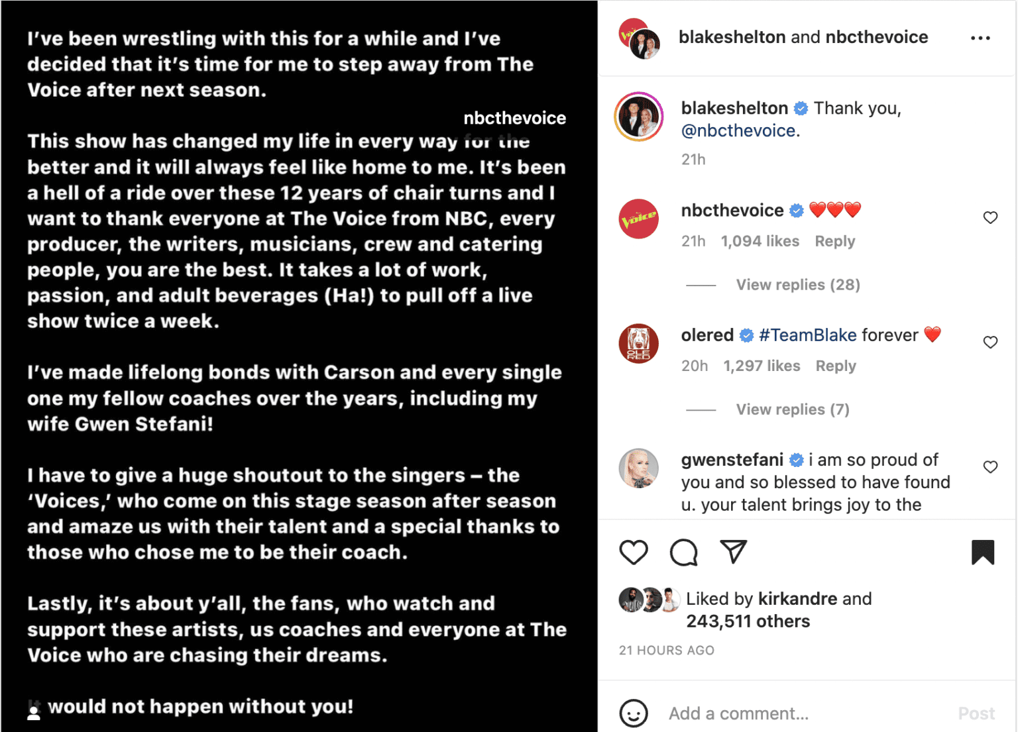Open the comment bubble icon

coord(683,552)
